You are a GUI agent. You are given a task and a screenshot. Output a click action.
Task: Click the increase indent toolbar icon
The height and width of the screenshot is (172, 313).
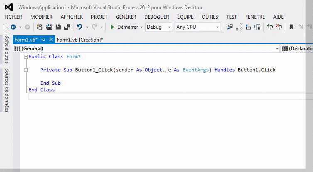click(x=257, y=27)
